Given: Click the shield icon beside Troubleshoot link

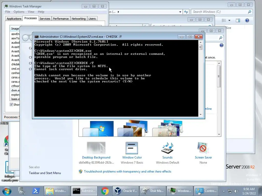Looking at the screenshot, I should point(81,171).
